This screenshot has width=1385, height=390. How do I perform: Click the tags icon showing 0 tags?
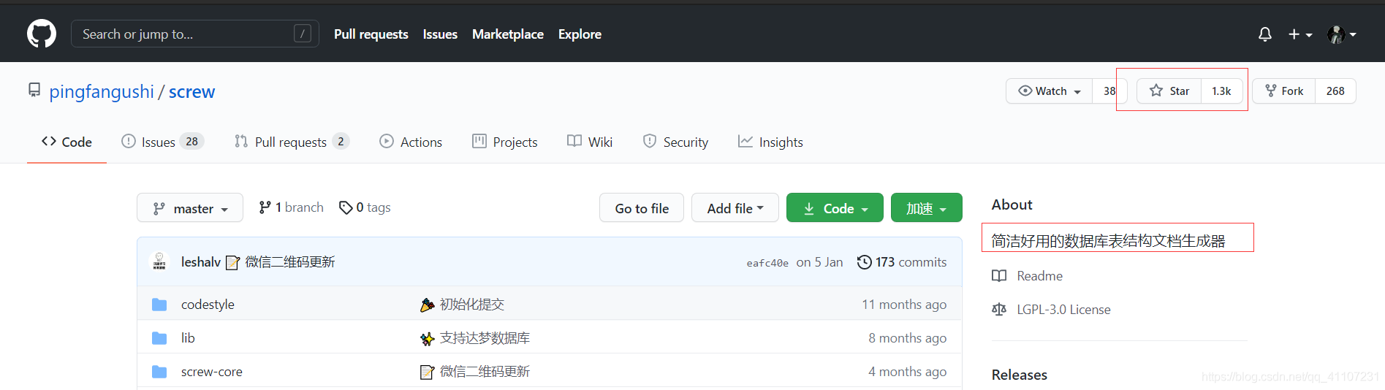click(x=346, y=208)
